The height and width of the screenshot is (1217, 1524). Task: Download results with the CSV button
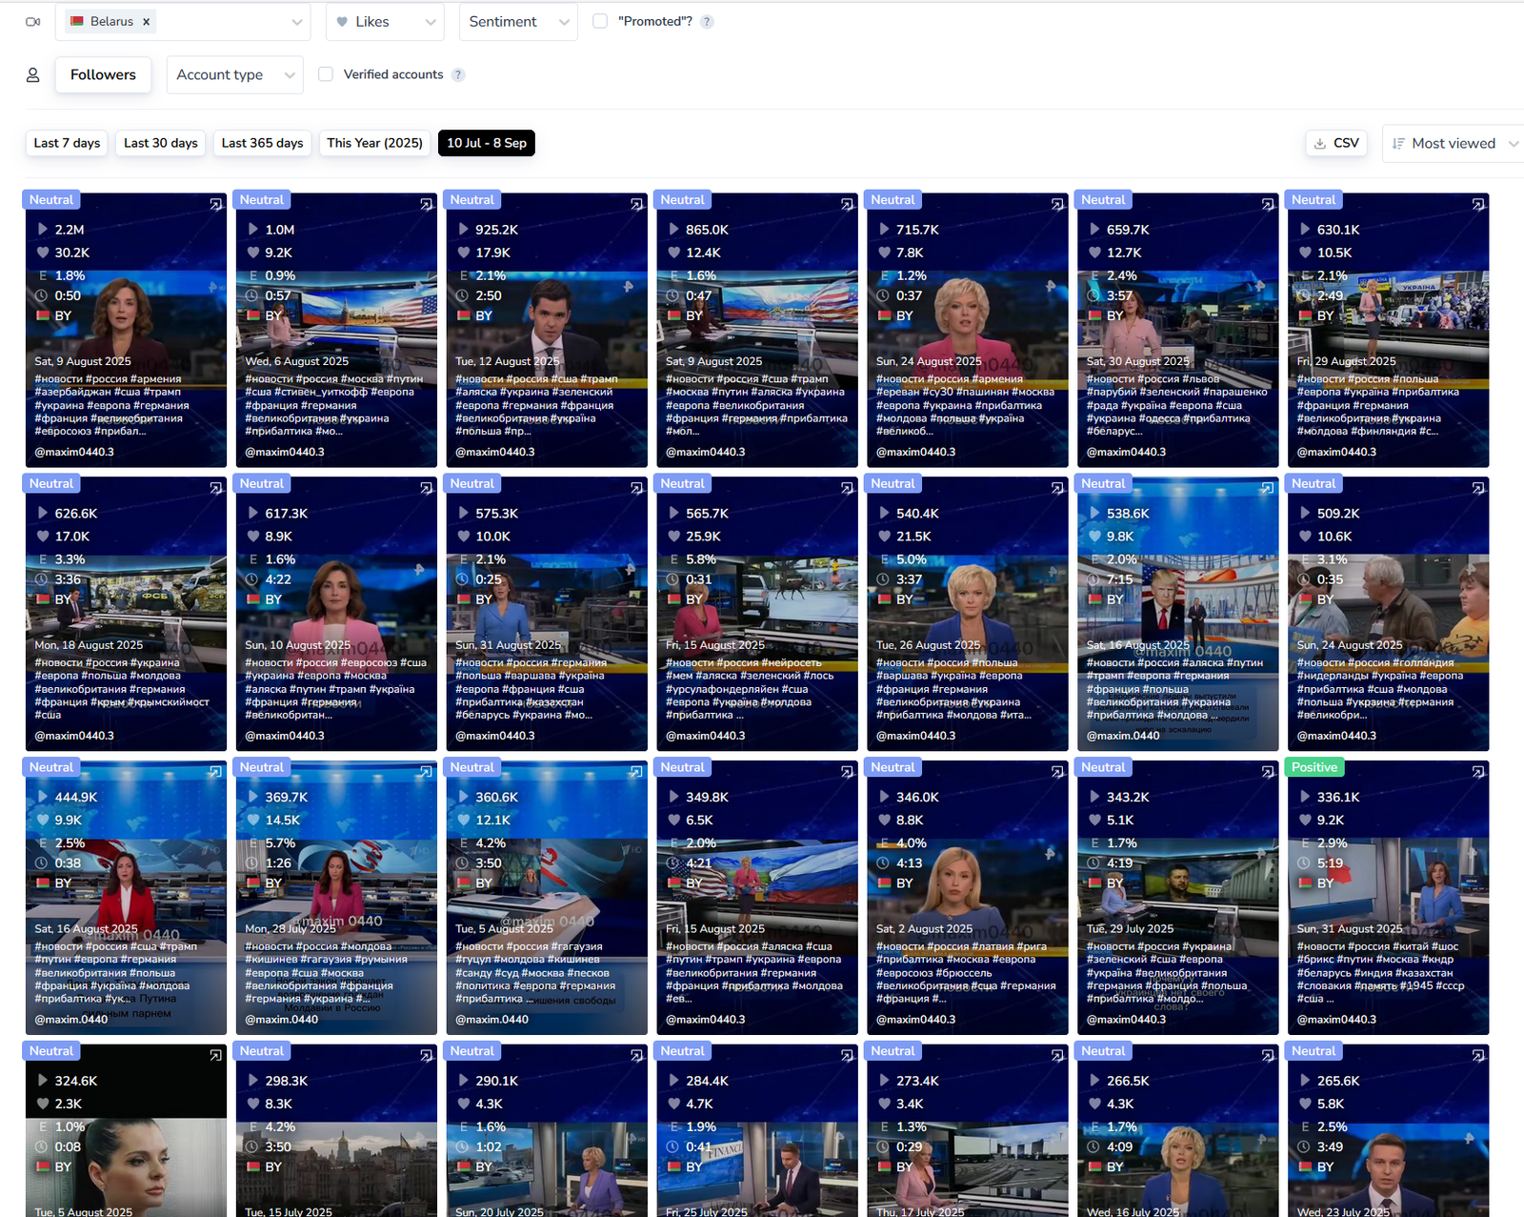tap(1335, 143)
